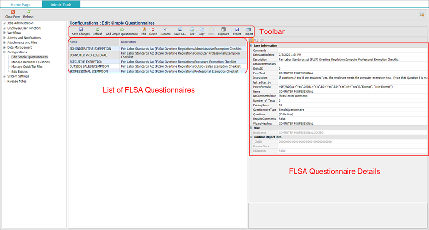Click the Instructions property value
The width and height of the screenshot is (429, 230).
pyautogui.click(x=353, y=78)
